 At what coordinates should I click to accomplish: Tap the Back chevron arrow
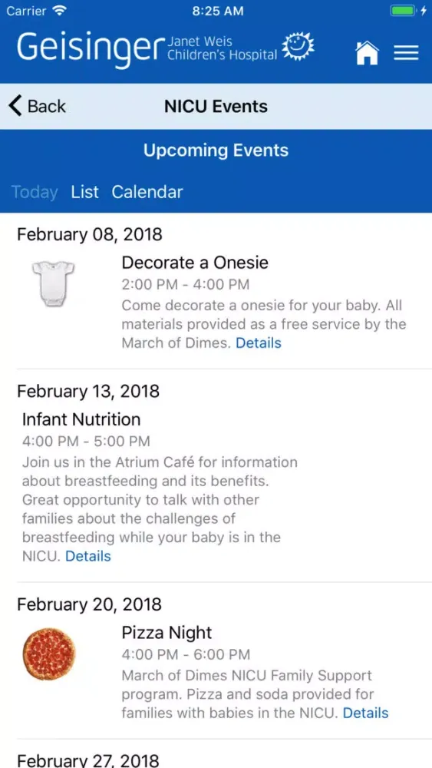tap(15, 106)
